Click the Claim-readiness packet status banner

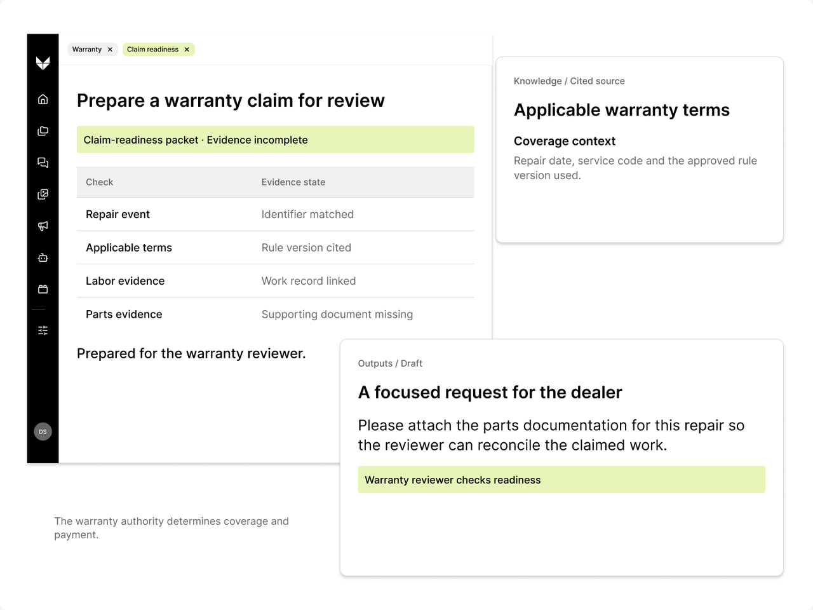pos(275,140)
